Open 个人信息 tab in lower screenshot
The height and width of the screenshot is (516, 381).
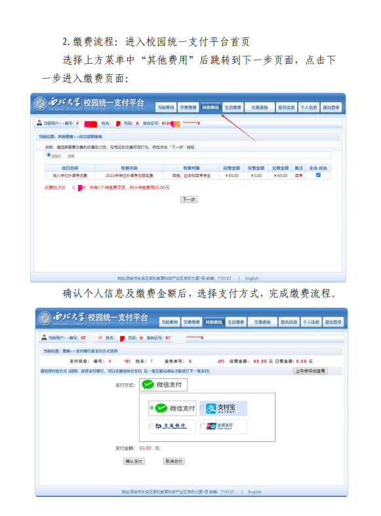[311, 322]
